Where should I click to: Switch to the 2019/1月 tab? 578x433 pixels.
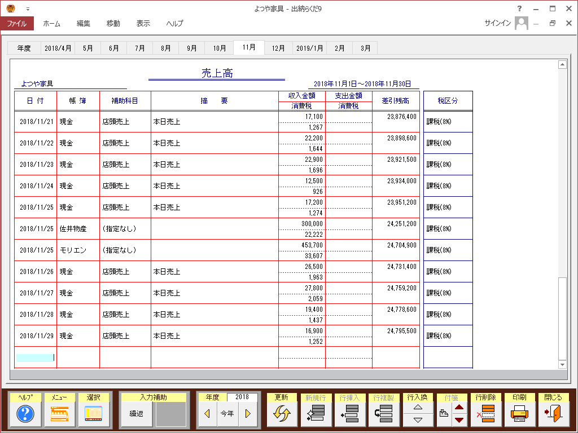pyautogui.click(x=310, y=48)
